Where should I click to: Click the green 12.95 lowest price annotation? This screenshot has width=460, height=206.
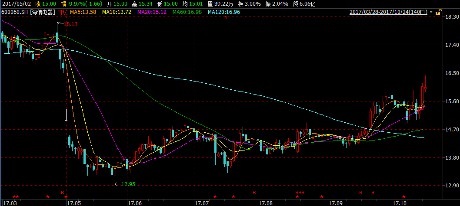pyautogui.click(x=128, y=184)
